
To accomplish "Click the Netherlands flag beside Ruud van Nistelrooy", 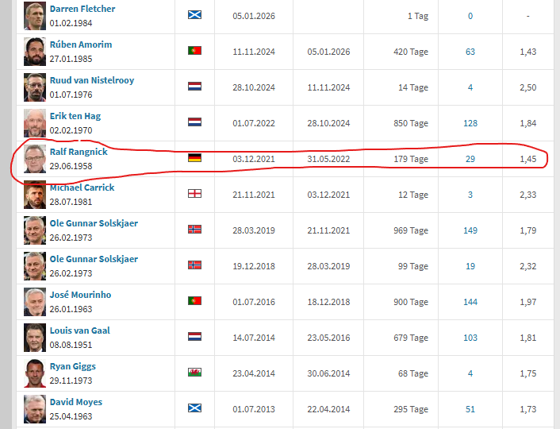I will coord(194,87).
